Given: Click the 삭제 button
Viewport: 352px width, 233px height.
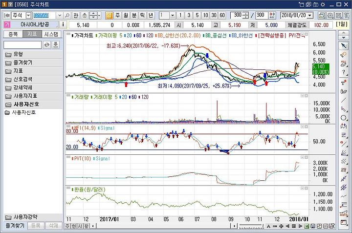Looking at the screenshot, I should point(53,226).
